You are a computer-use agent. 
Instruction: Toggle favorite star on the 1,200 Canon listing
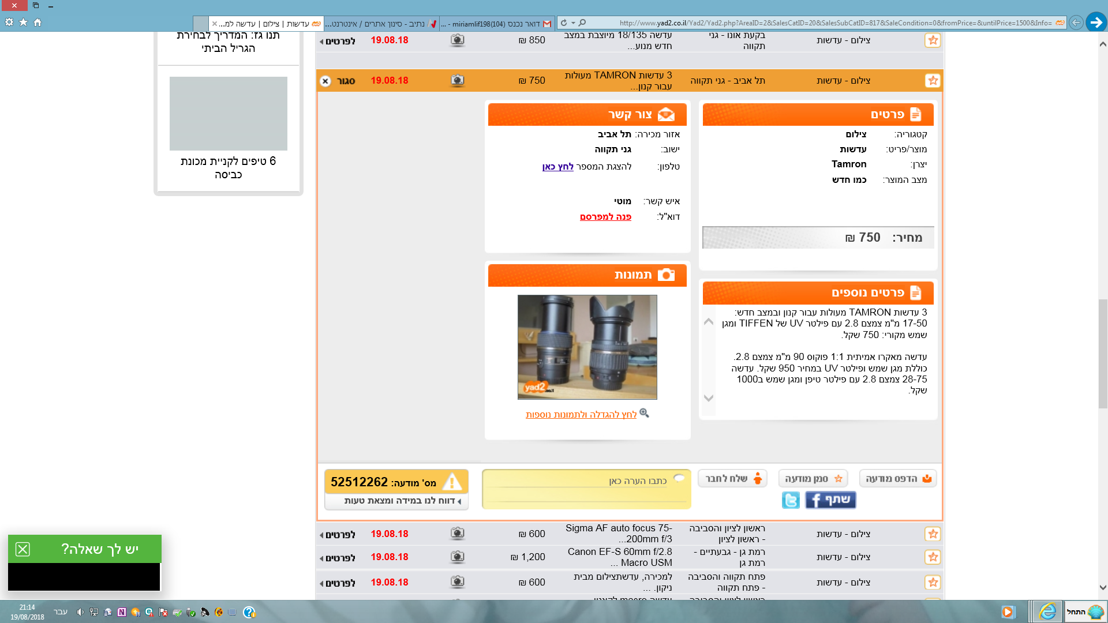(x=933, y=557)
